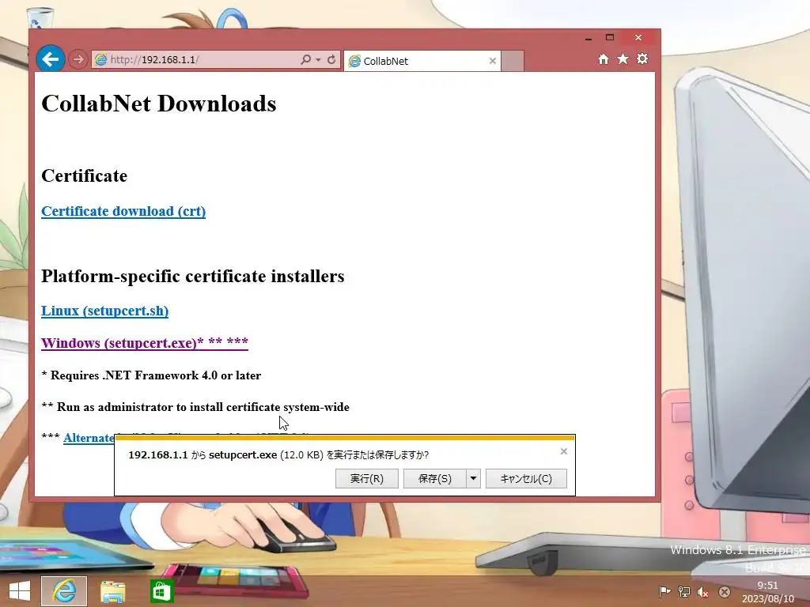Close the CollabNet tab
This screenshot has width=810, height=607.
(x=492, y=61)
